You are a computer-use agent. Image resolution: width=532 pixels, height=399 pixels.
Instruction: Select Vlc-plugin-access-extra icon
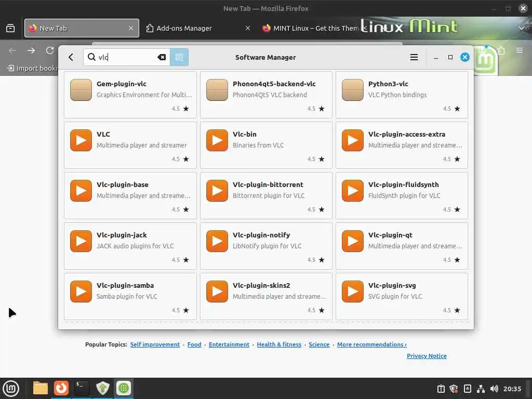tap(353, 140)
